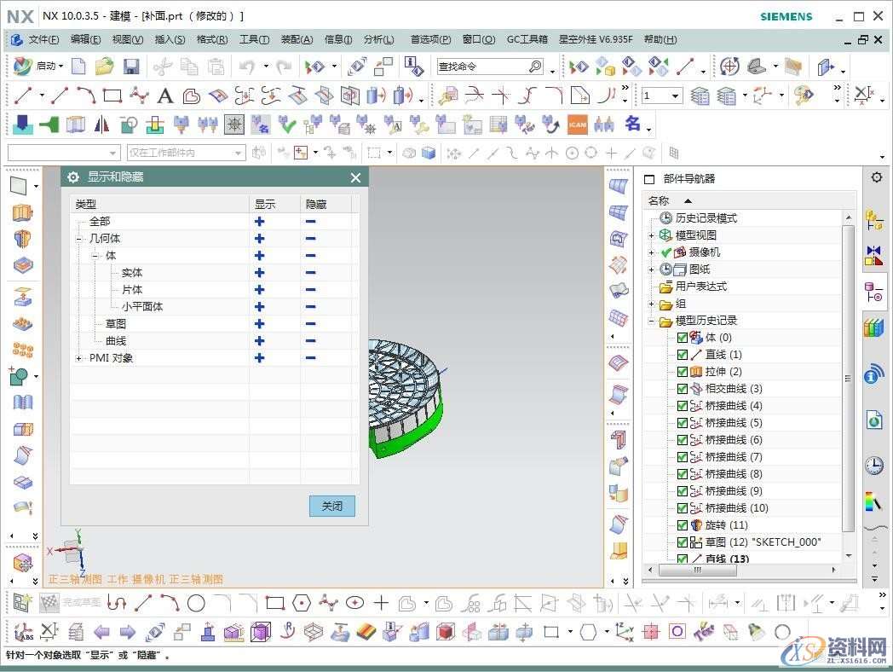
Task: Click the plus to show 实体
Action: 260,273
